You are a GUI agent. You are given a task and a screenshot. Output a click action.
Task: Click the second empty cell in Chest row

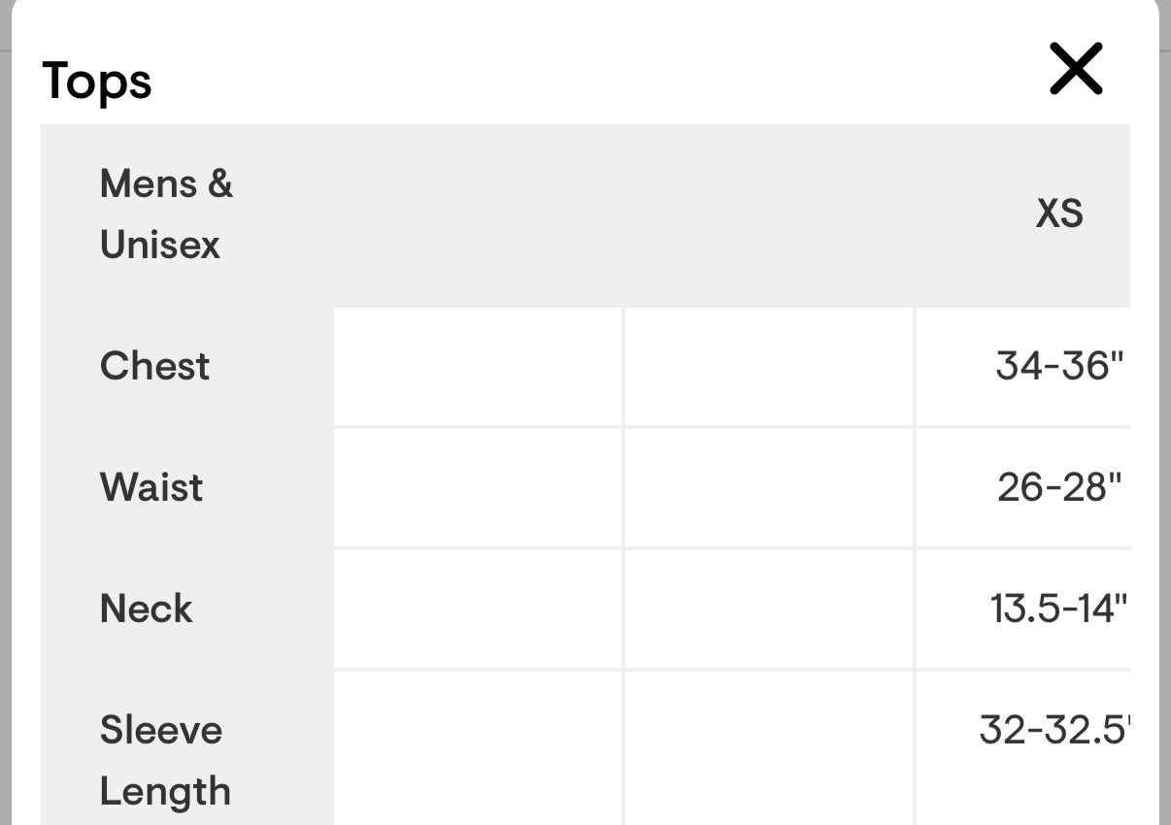(768, 367)
